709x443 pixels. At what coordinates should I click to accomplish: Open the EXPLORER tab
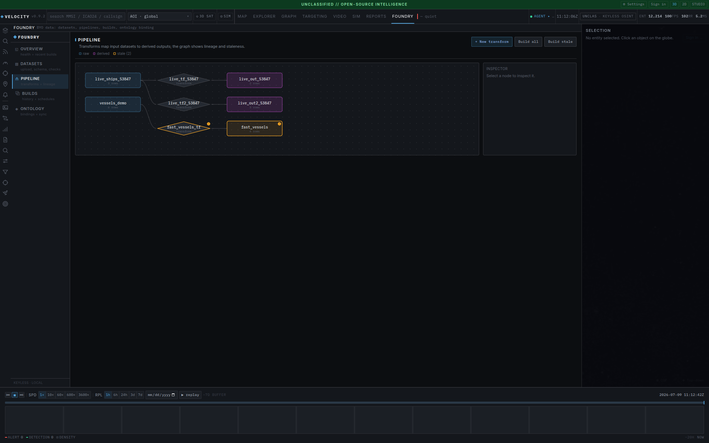[264, 16]
